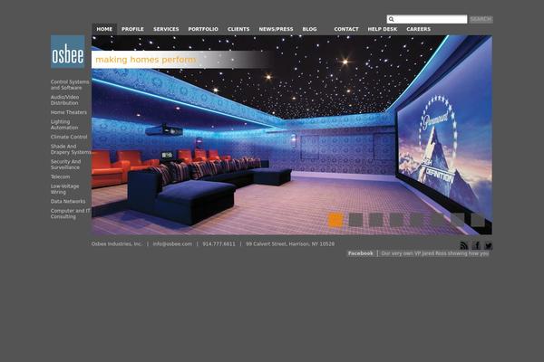Open the Clients menu item
Viewport: 544px width, 362px height.
coord(238,29)
